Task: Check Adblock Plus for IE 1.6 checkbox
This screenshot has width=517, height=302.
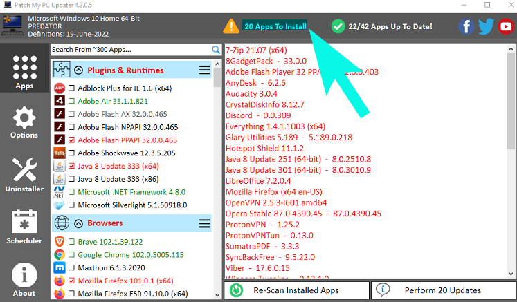Action: click(x=71, y=88)
